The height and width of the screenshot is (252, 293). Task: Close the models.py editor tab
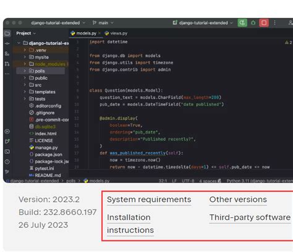[x=100, y=33]
